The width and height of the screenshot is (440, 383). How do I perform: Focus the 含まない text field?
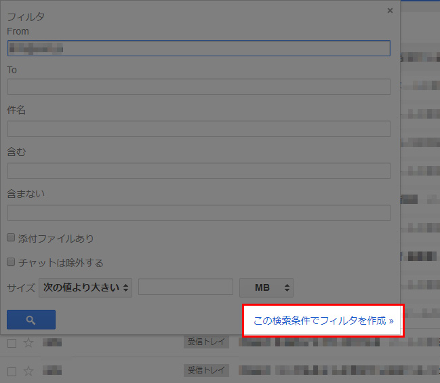[199, 212]
